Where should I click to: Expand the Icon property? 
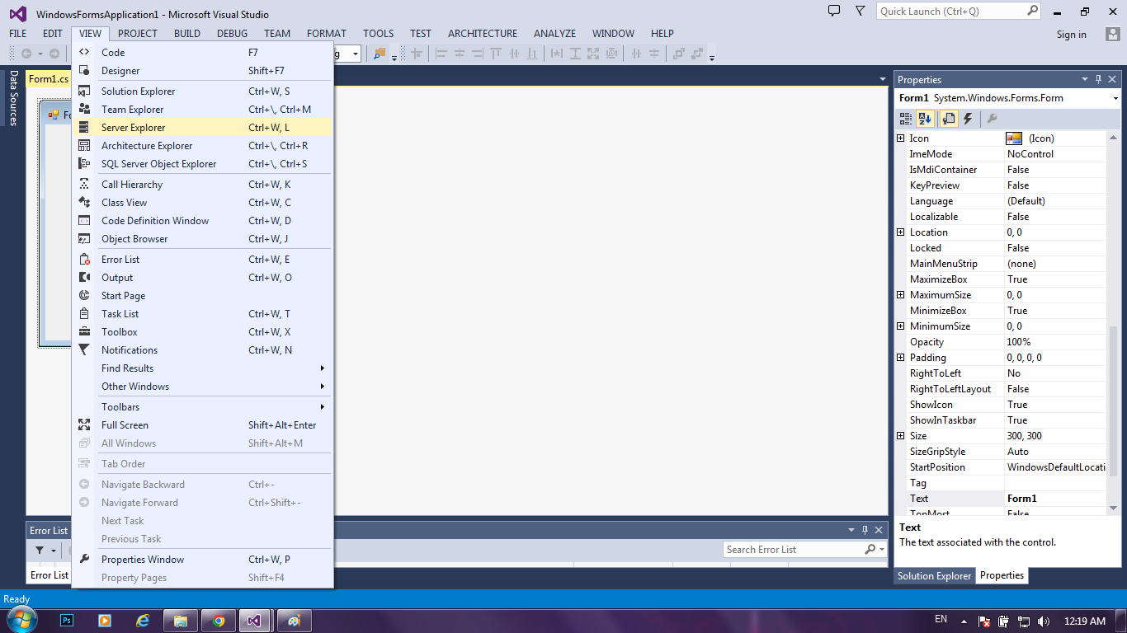pyautogui.click(x=901, y=138)
